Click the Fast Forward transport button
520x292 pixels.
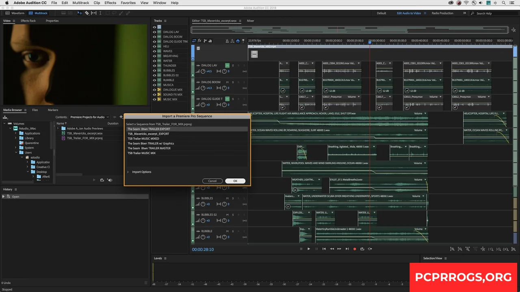(339, 249)
